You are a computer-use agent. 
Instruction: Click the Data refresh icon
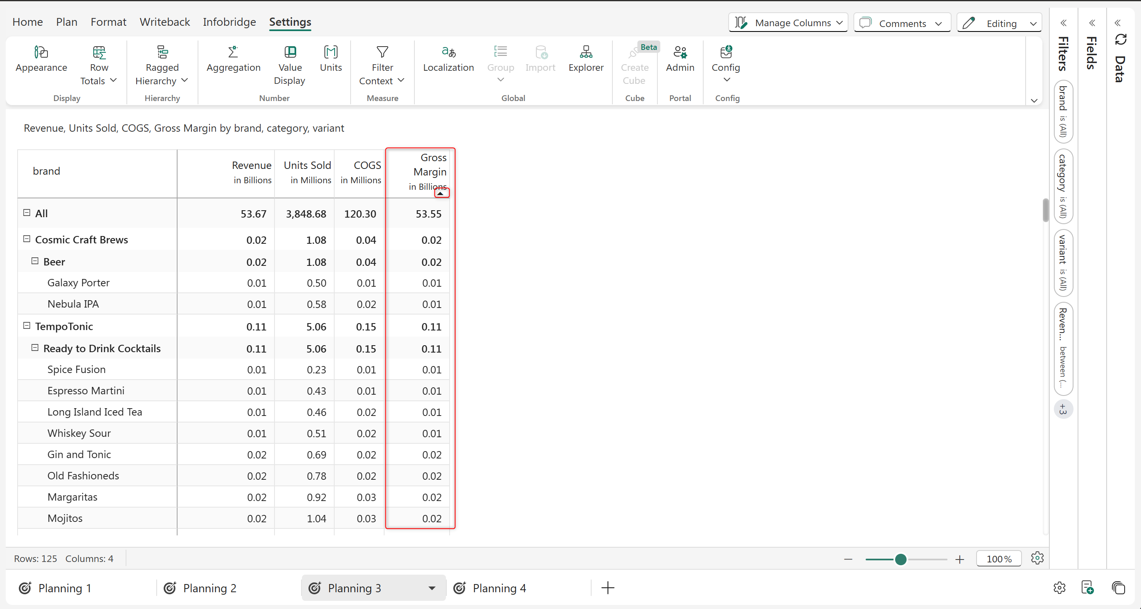point(1120,40)
